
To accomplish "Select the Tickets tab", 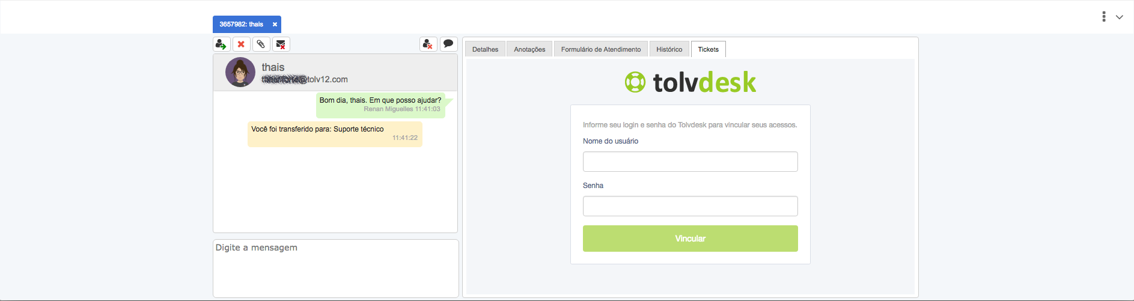I will pyautogui.click(x=708, y=49).
